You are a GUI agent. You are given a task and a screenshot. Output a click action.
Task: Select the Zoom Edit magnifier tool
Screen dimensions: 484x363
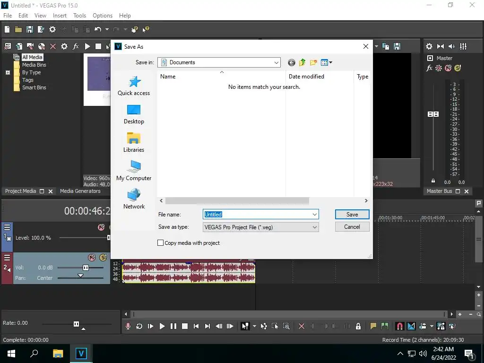coord(286,326)
